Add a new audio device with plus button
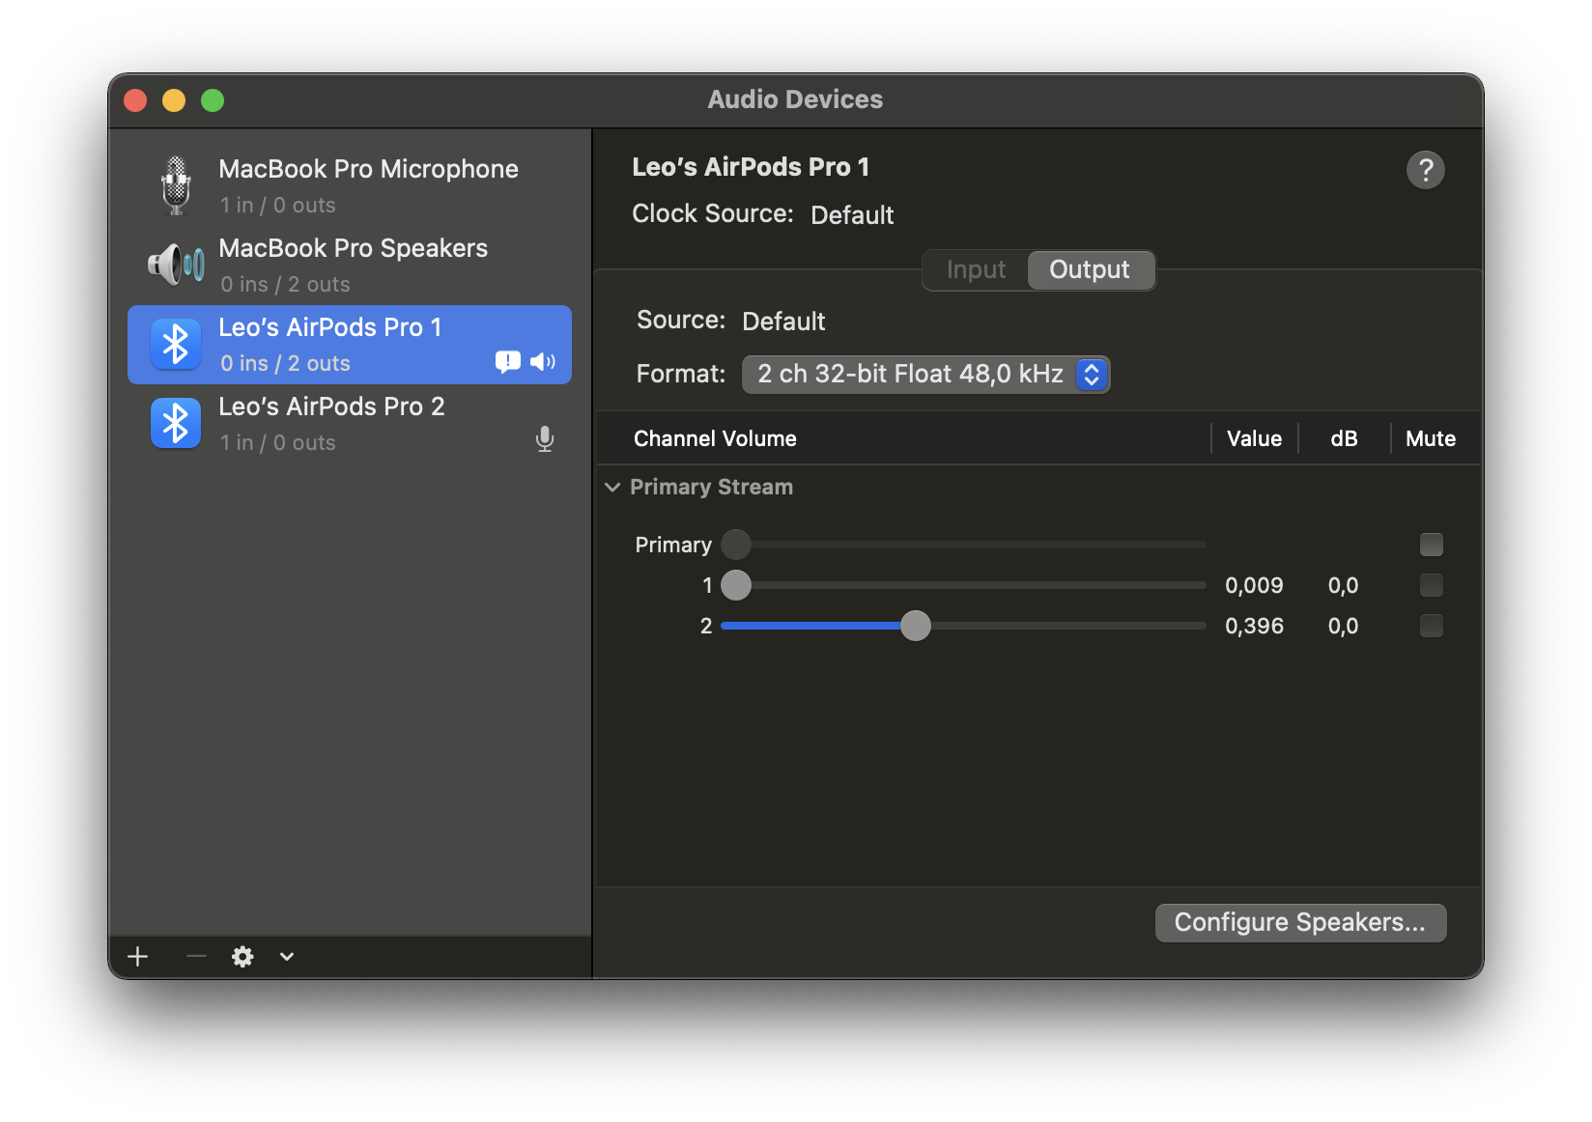This screenshot has width=1592, height=1122. [x=138, y=956]
